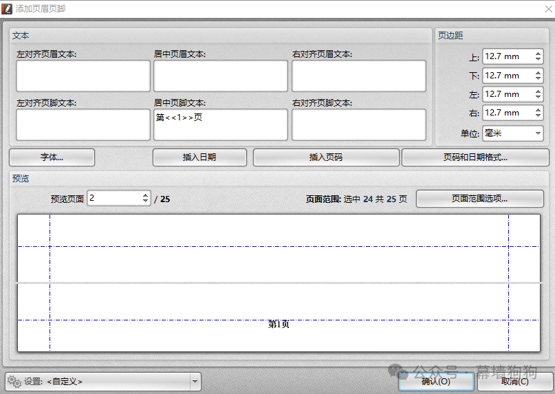Click the 左对齐页脚文本 text box
The height and width of the screenshot is (394, 555).
[x=83, y=124]
